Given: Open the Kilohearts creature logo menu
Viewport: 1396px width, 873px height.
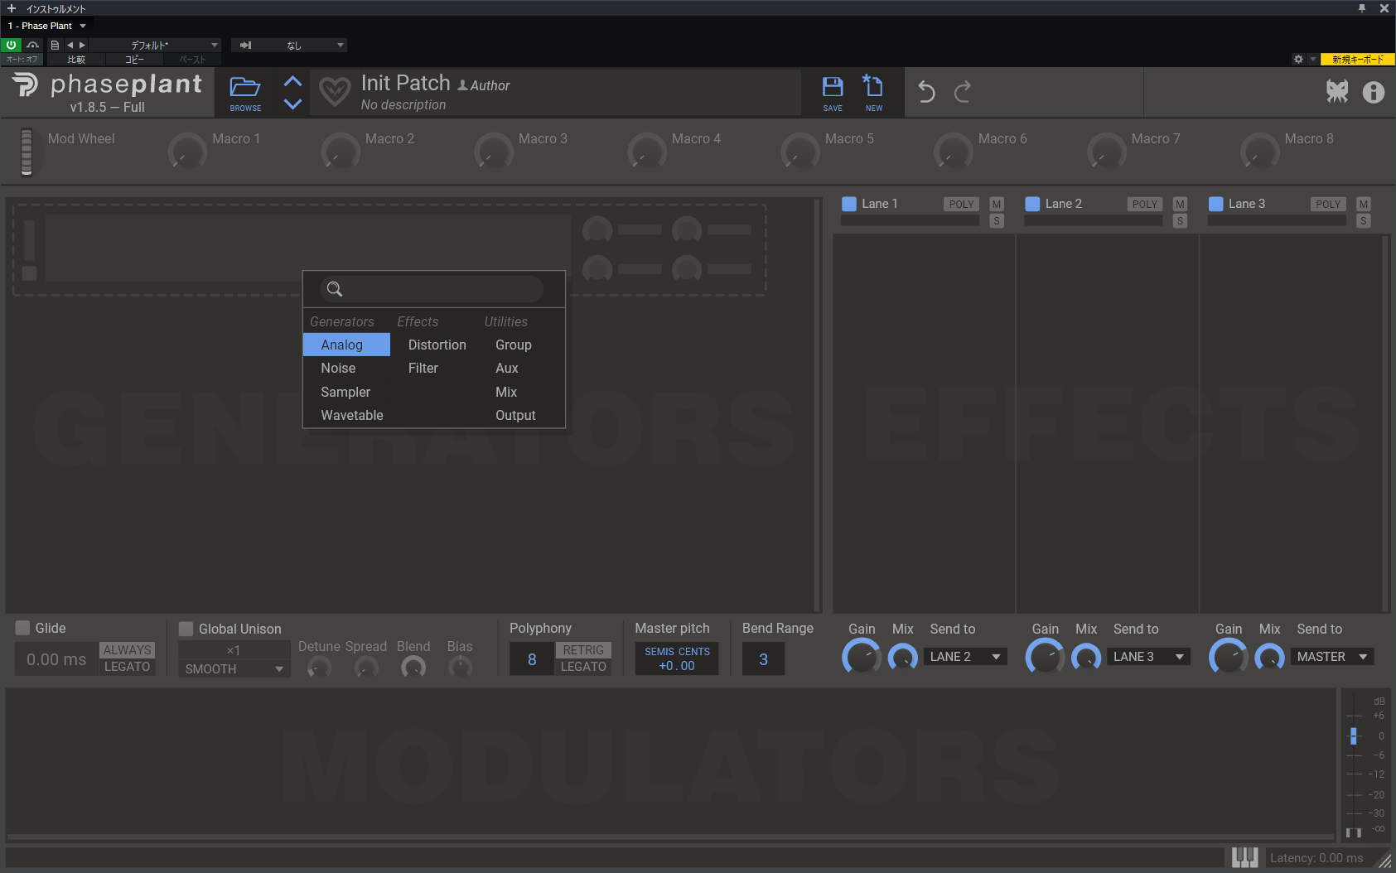Looking at the screenshot, I should click(1337, 91).
